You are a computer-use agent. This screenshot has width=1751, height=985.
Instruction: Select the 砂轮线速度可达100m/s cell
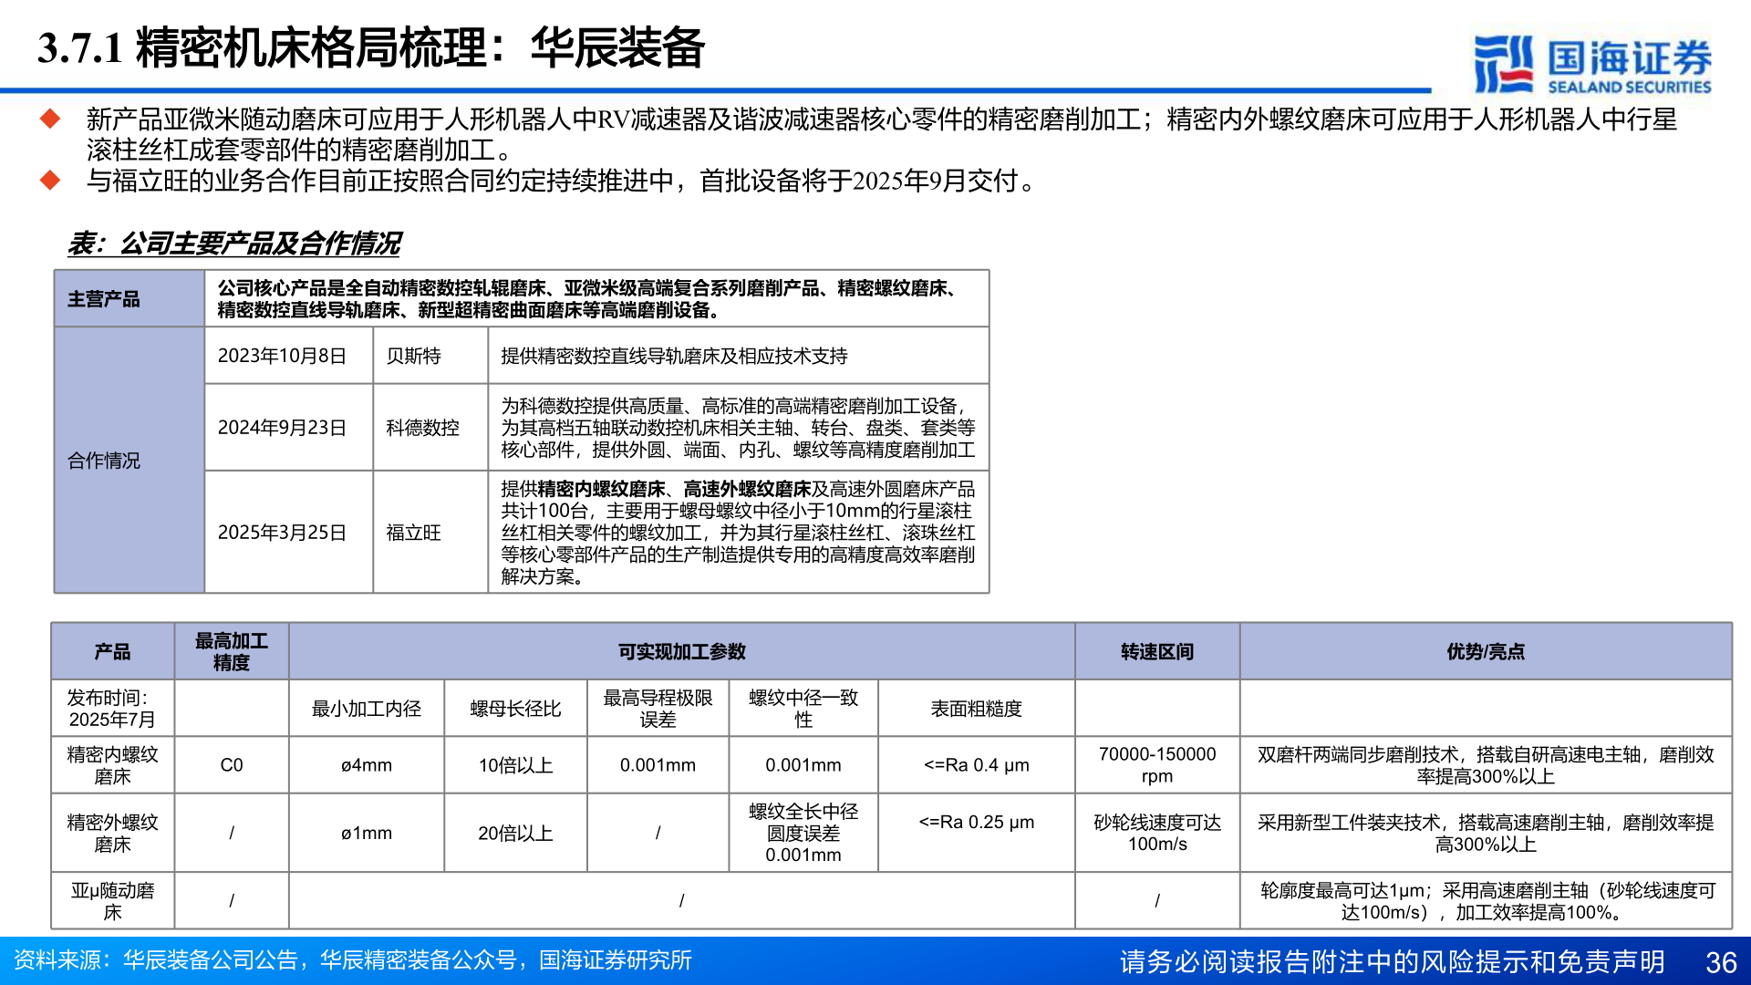click(x=1157, y=833)
